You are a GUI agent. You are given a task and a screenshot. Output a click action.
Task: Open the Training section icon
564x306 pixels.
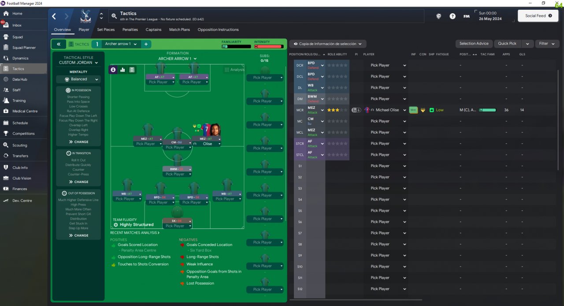pyautogui.click(x=6, y=101)
